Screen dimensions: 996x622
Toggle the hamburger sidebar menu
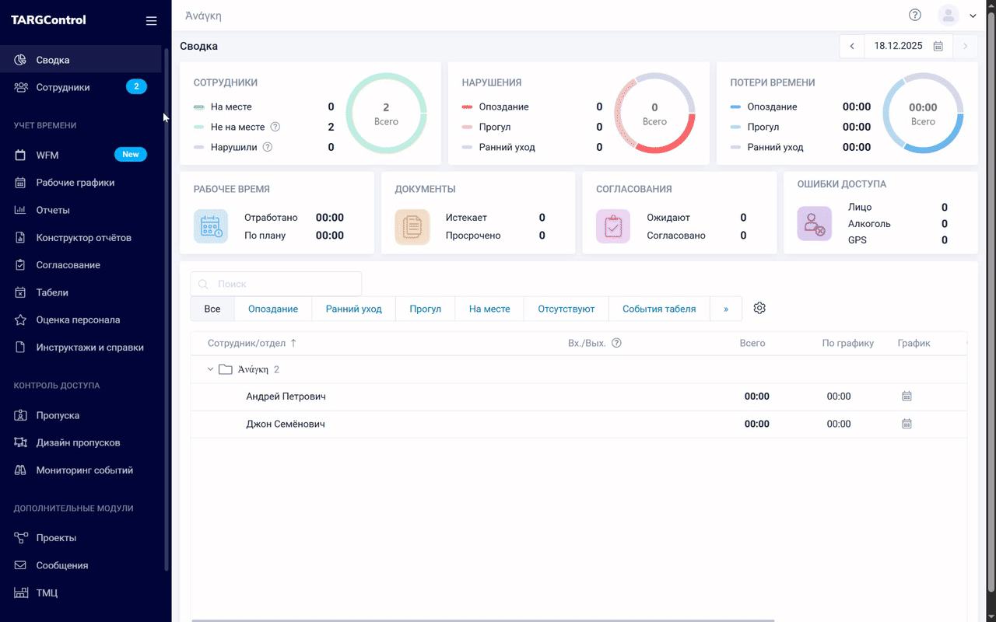[x=151, y=21]
